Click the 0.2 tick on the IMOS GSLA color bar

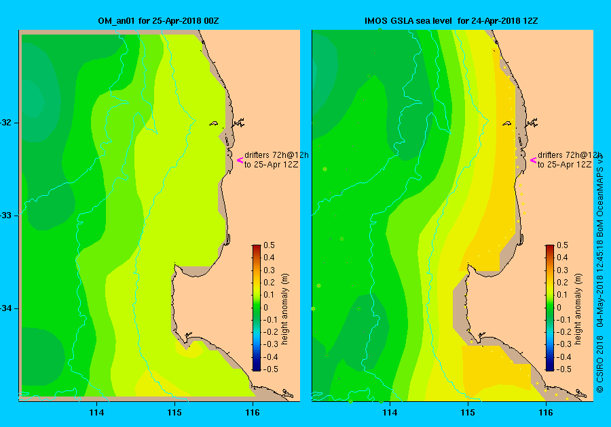coord(562,283)
